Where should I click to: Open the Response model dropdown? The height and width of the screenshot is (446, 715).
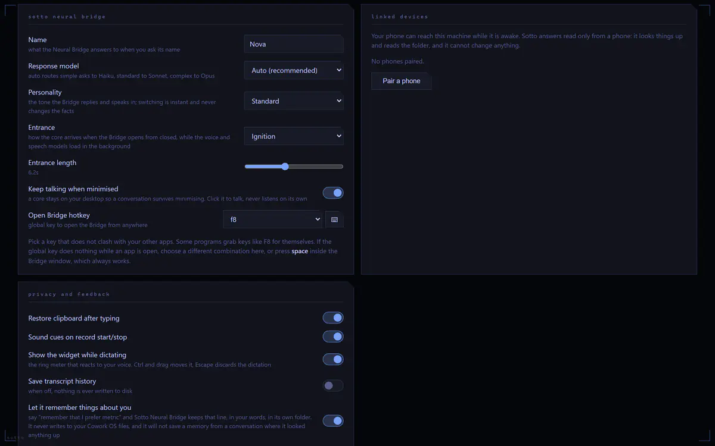[x=294, y=70]
